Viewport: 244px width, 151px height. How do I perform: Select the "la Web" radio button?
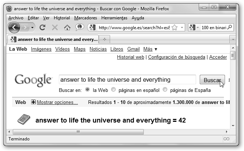(87, 90)
